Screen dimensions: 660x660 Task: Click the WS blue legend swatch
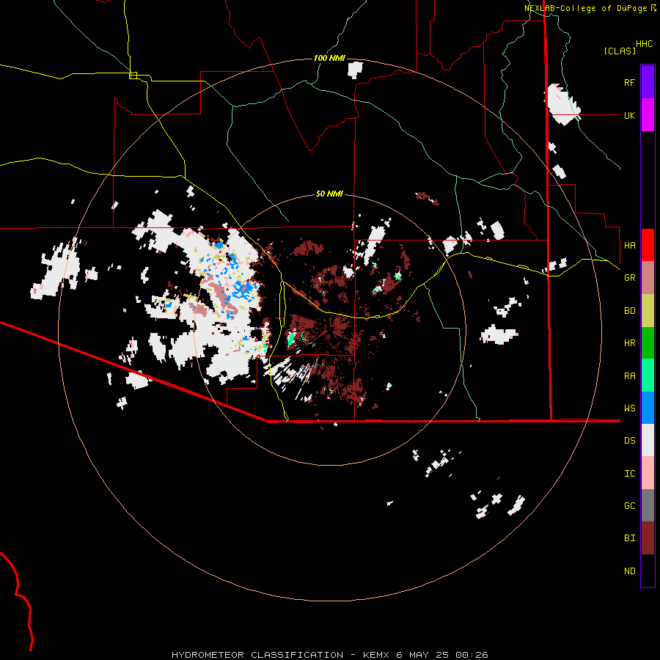[648, 408]
